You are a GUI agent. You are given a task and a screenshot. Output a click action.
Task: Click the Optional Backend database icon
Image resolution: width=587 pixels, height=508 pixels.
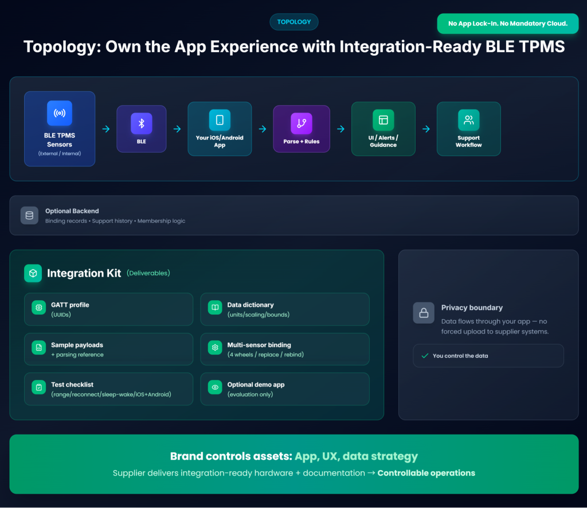click(x=30, y=215)
